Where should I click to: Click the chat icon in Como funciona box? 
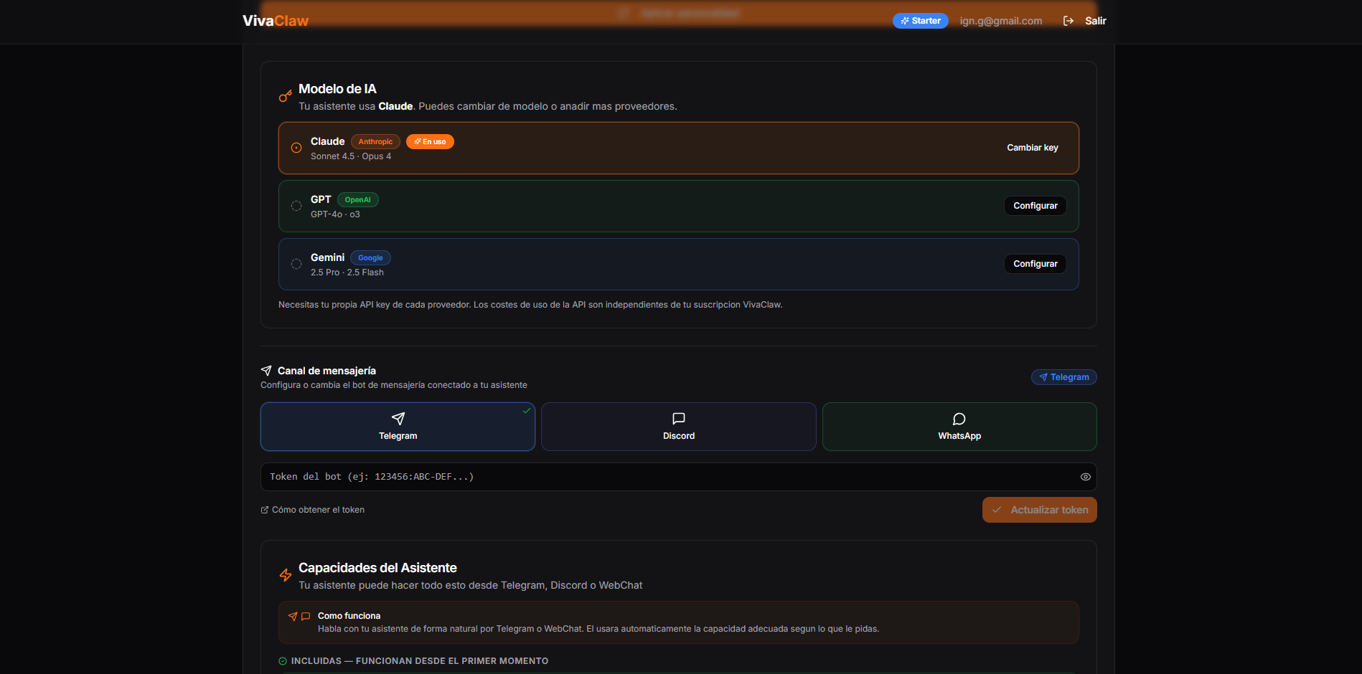(x=306, y=616)
